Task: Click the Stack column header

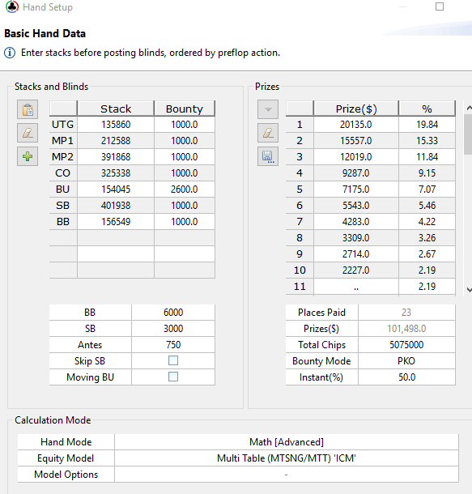Action: pos(116,109)
